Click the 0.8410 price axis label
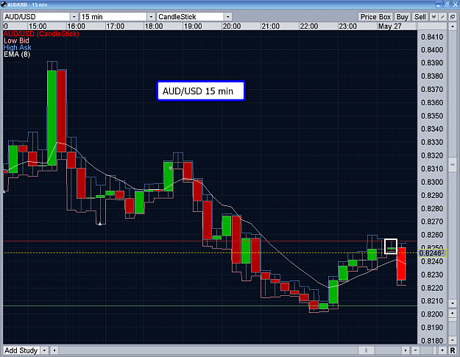 [432, 37]
